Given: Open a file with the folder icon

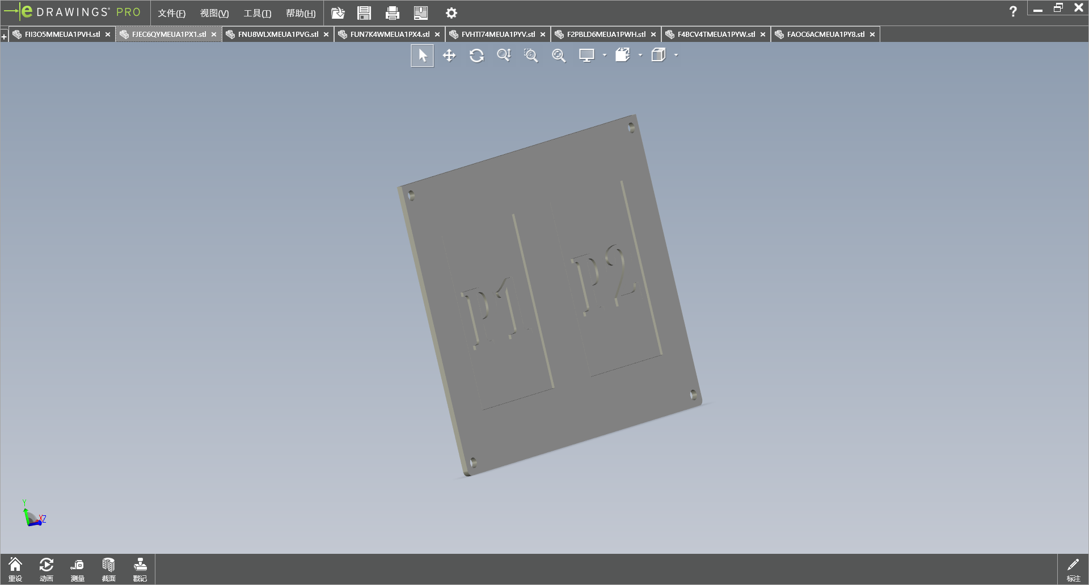Looking at the screenshot, I should click(x=338, y=12).
